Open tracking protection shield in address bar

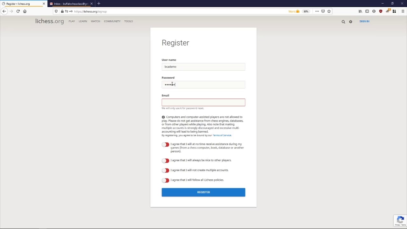click(x=56, y=11)
